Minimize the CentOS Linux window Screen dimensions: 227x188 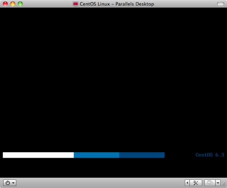click(x=13, y=4)
